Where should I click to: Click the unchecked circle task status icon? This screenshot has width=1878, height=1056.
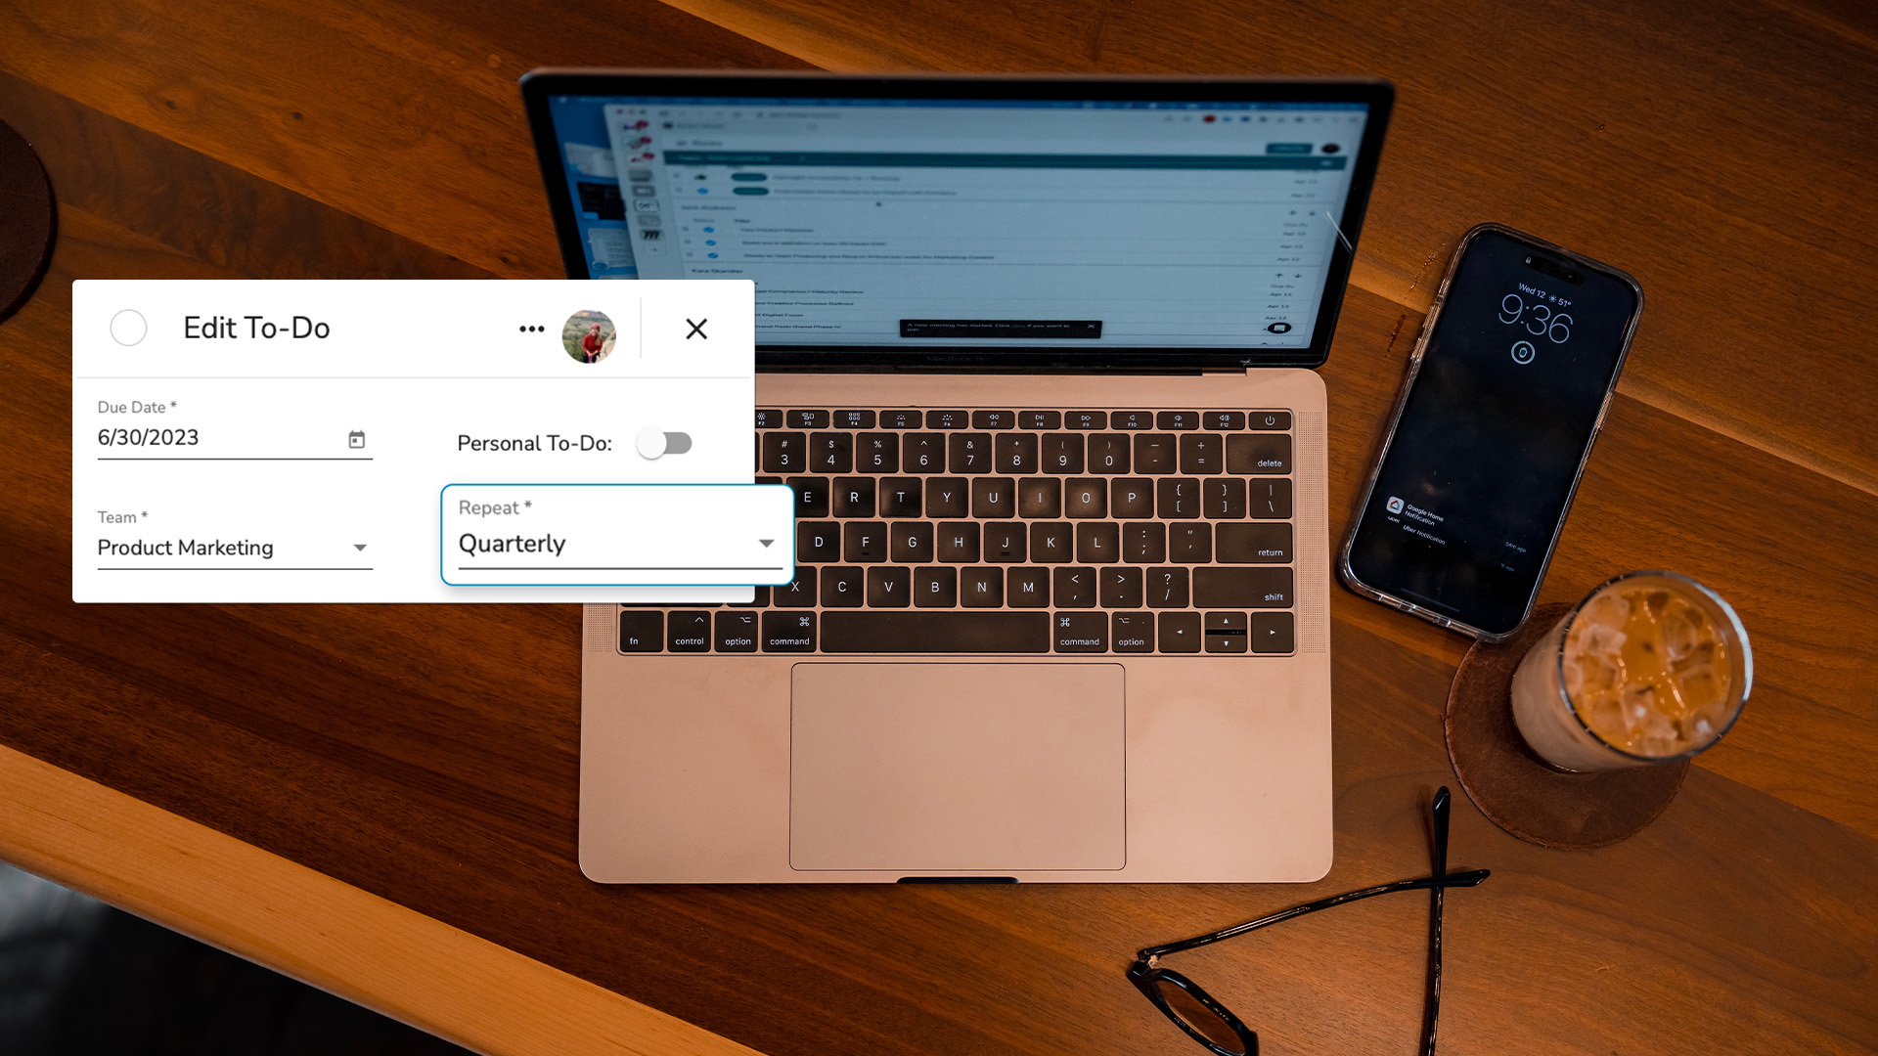point(129,328)
